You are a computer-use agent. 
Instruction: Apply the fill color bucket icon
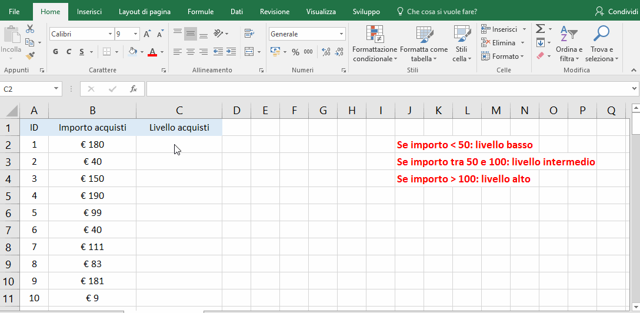click(x=132, y=52)
